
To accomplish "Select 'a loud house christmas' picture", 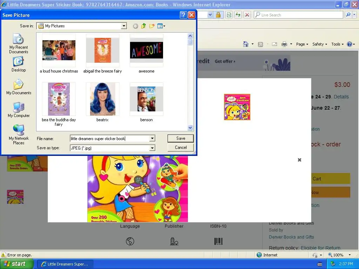I will [59, 54].
